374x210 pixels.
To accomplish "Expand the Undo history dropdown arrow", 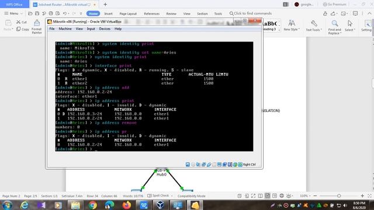I will coord(68,14).
